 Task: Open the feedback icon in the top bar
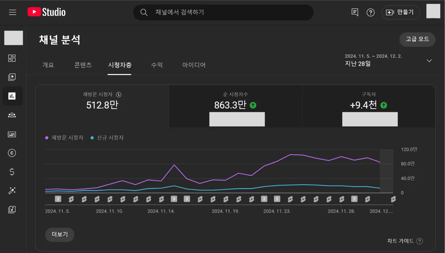pyautogui.click(x=355, y=12)
